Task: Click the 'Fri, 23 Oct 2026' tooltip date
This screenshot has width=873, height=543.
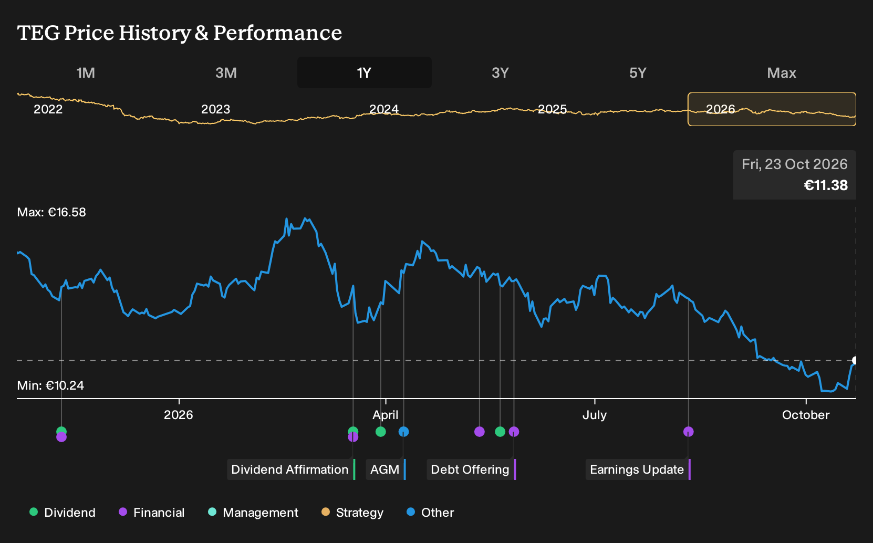Action: [x=795, y=164]
